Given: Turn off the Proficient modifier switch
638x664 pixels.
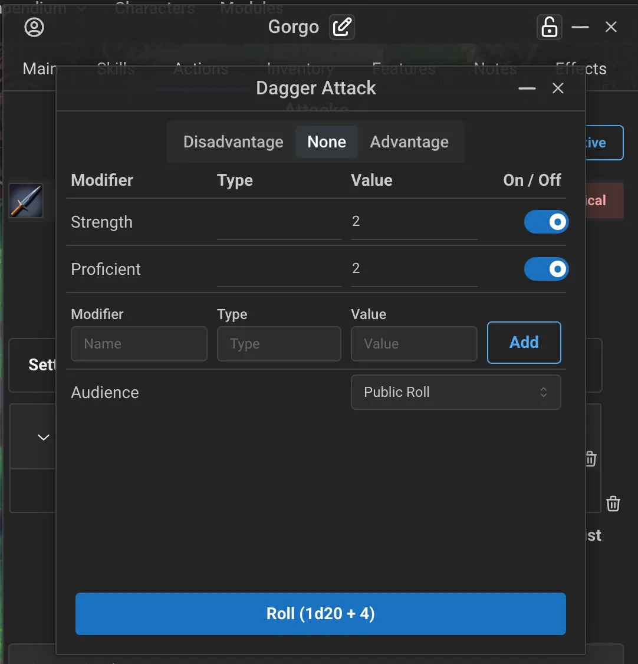Looking at the screenshot, I should pyautogui.click(x=546, y=269).
